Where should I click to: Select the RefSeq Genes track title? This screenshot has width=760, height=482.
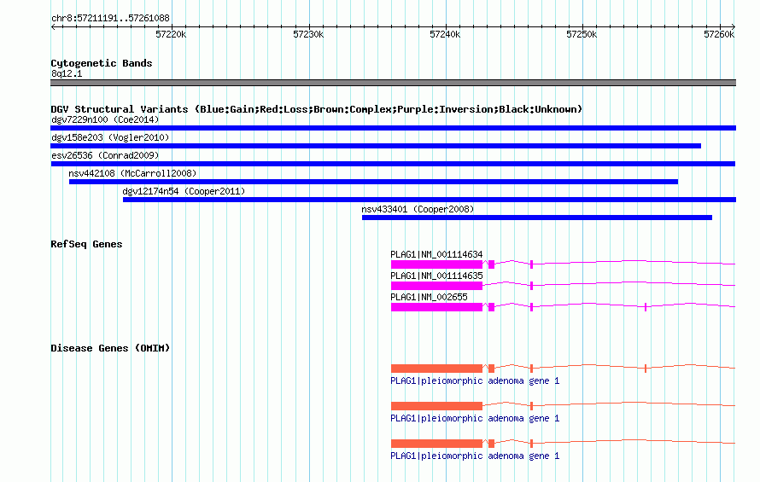pos(86,244)
